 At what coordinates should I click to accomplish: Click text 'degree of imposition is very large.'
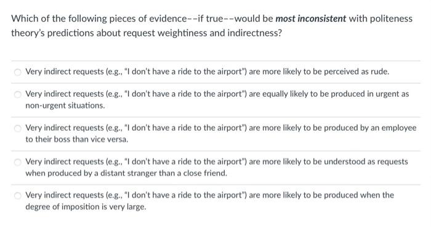(86, 207)
